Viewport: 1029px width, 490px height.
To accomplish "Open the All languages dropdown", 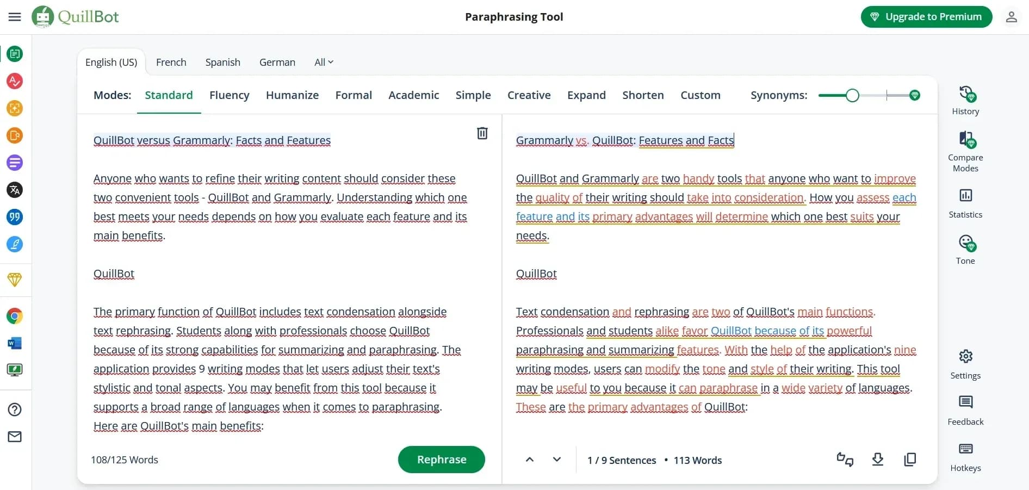I will [x=323, y=62].
